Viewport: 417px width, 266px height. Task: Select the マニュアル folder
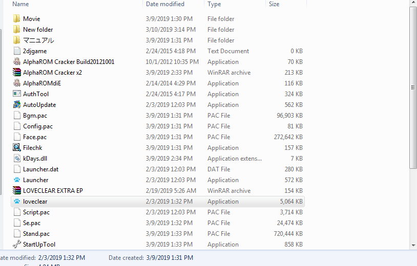[x=38, y=40]
